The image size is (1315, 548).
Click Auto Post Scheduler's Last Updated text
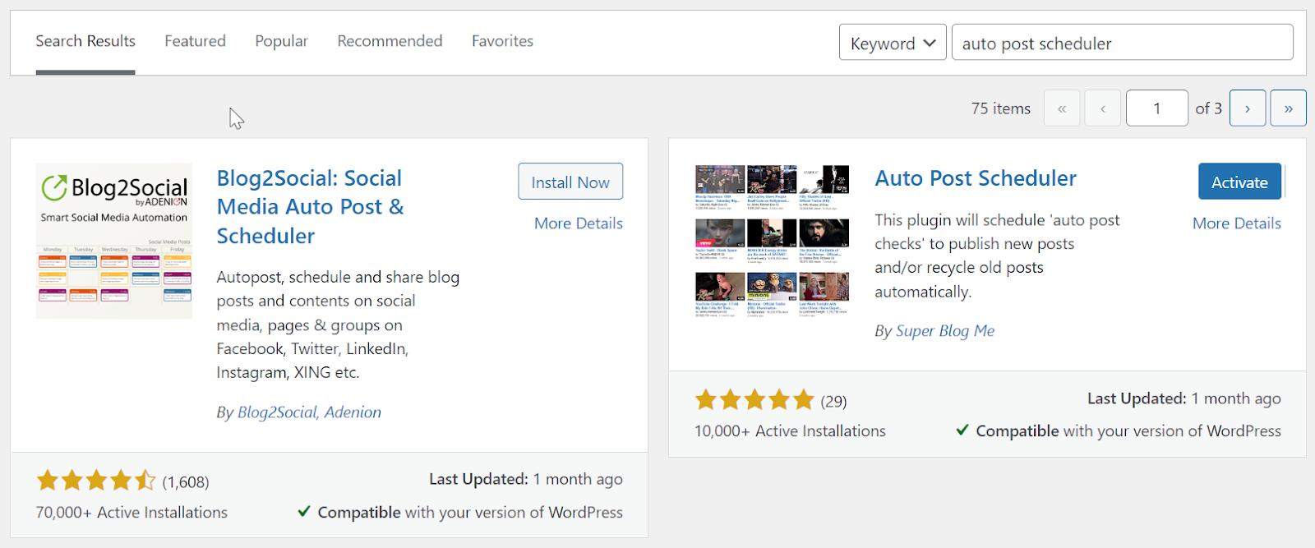(1184, 398)
